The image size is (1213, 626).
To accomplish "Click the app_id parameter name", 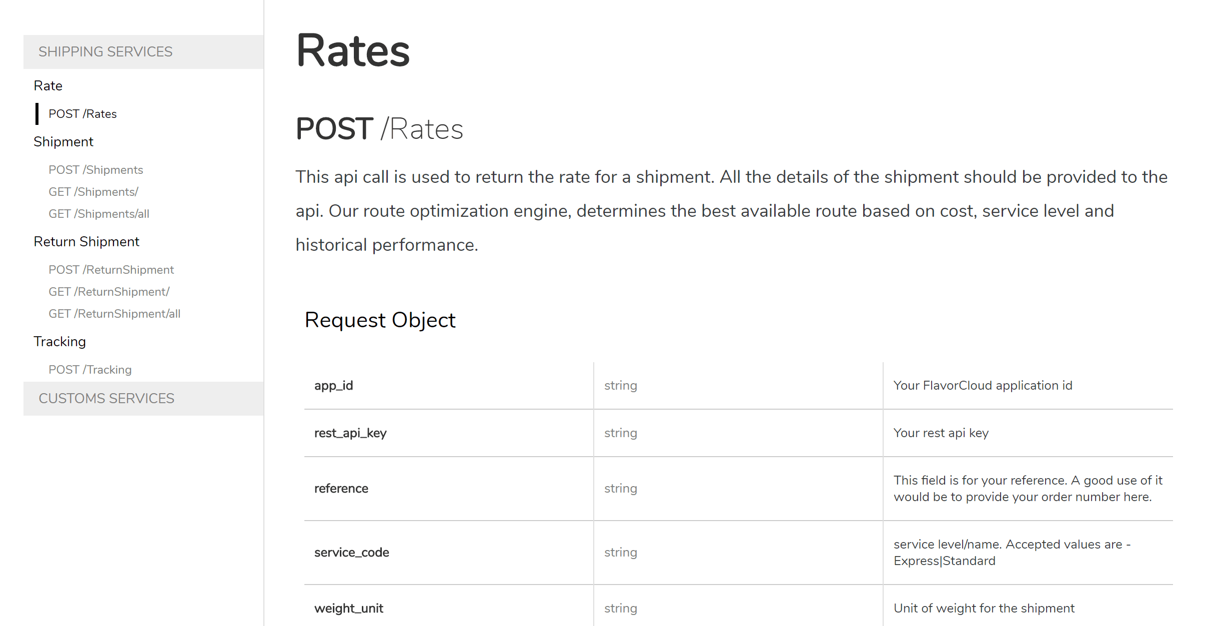I will 333,386.
